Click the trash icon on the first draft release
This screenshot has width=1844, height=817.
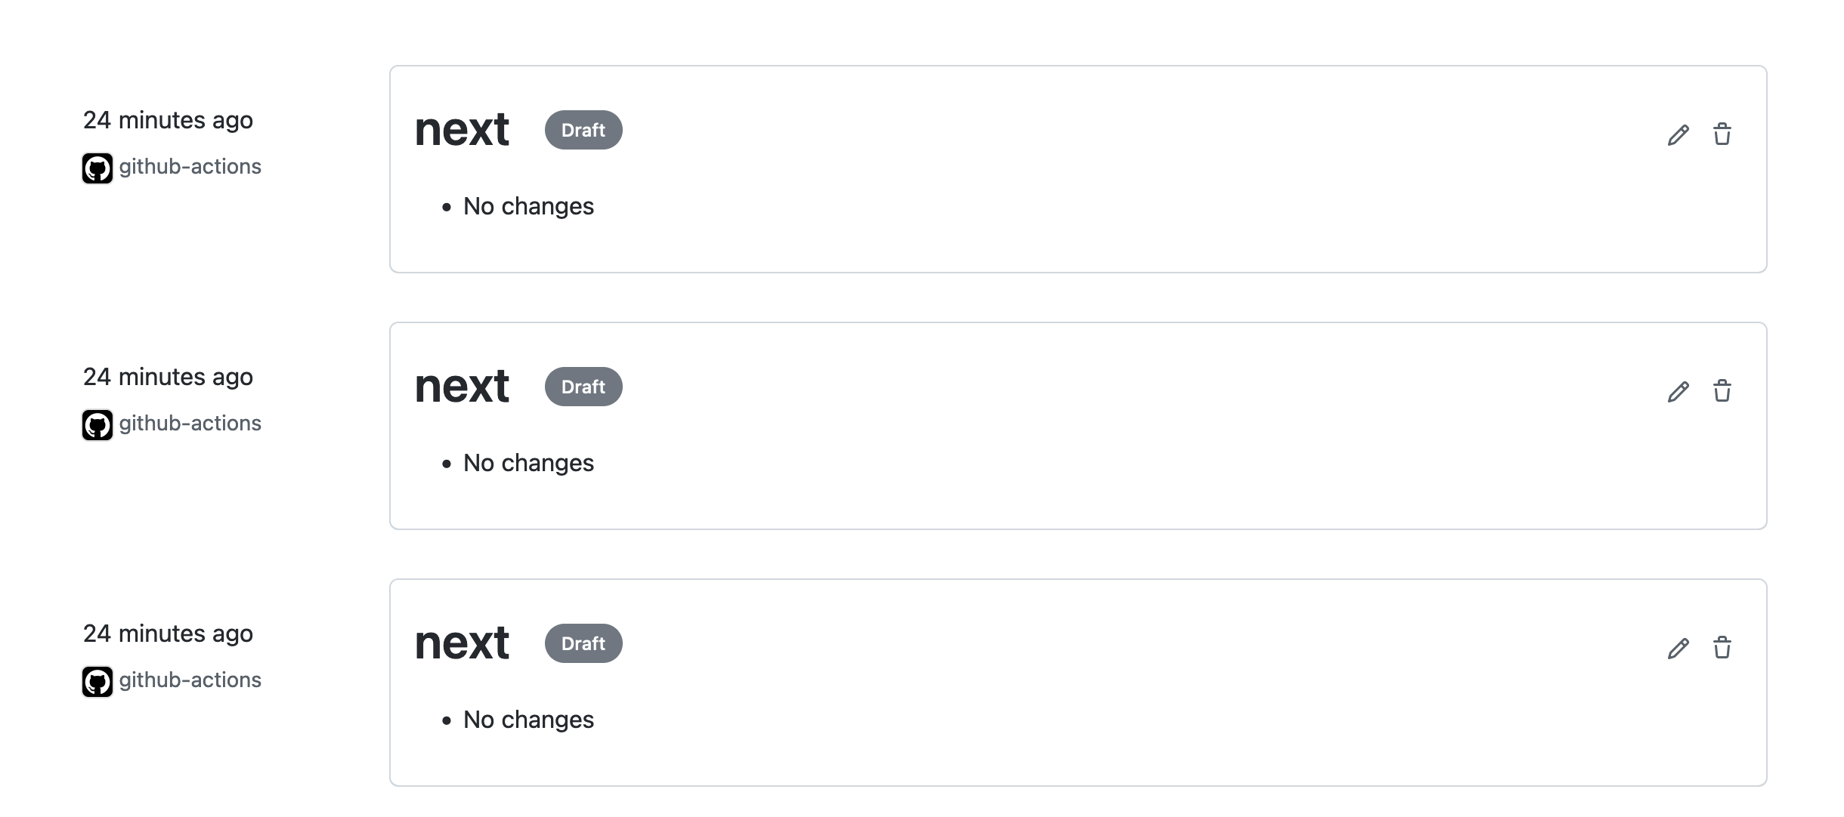(x=1724, y=134)
